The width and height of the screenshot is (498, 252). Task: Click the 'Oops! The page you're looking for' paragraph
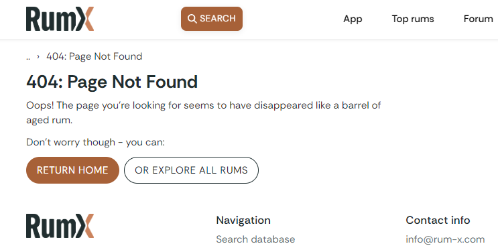[x=203, y=113]
